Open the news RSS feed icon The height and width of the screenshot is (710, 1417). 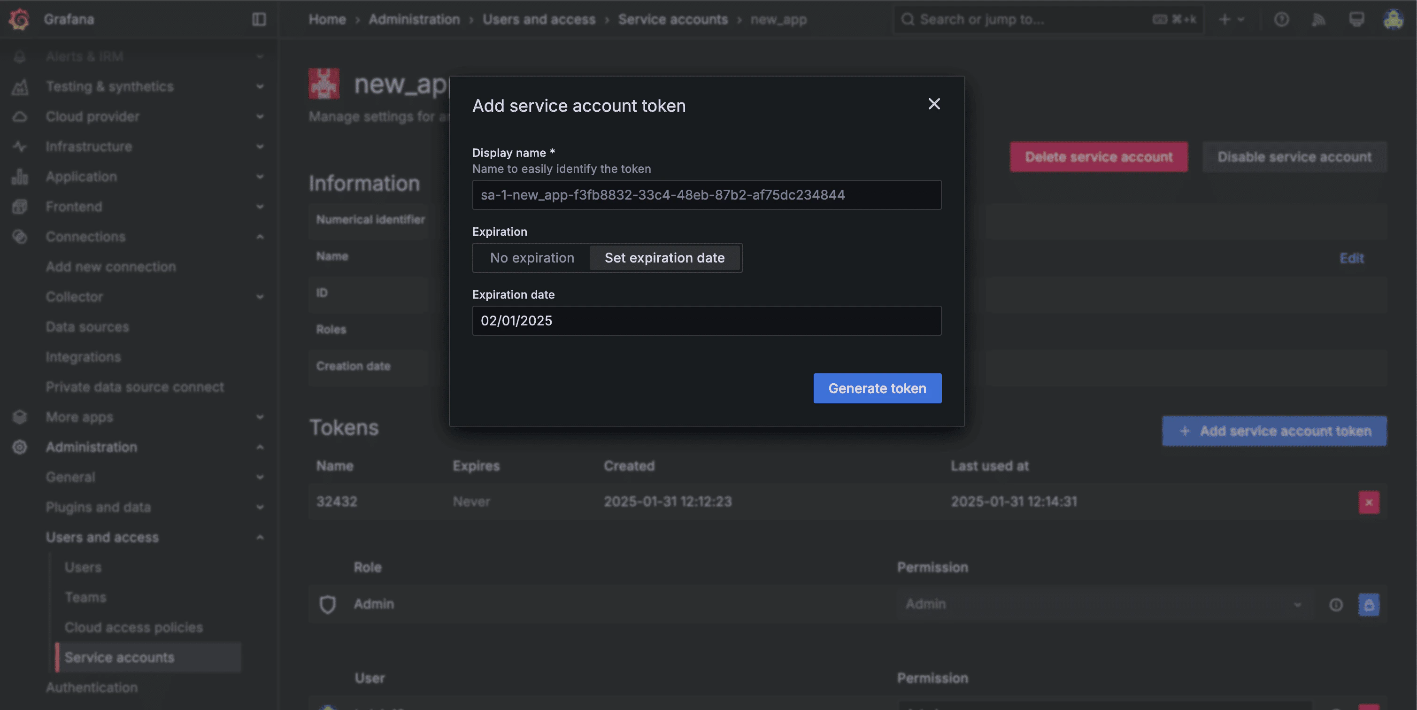(1318, 19)
